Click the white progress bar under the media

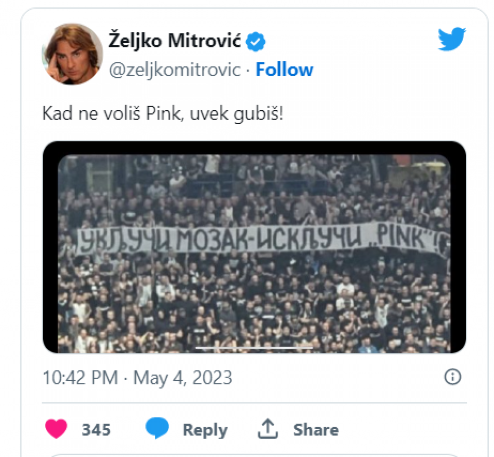click(254, 348)
